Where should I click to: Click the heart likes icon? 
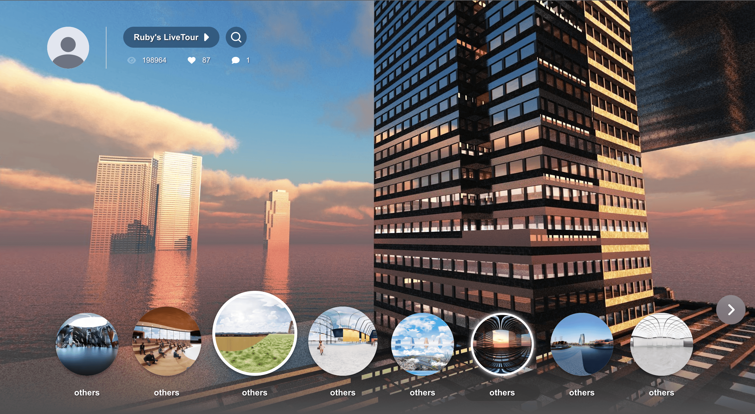191,60
